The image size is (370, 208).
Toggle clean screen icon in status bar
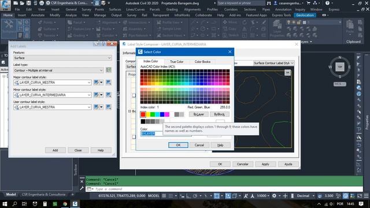[360, 196]
